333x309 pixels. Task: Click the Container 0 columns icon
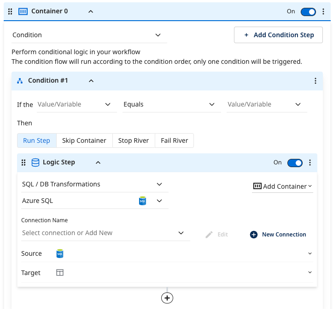point(23,11)
